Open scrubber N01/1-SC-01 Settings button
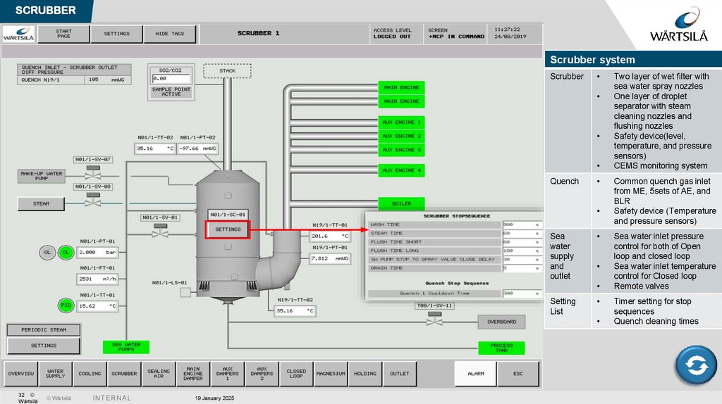This screenshot has height=404, width=722. click(x=228, y=229)
